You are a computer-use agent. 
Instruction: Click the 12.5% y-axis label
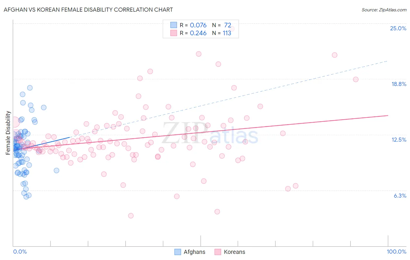399,140
